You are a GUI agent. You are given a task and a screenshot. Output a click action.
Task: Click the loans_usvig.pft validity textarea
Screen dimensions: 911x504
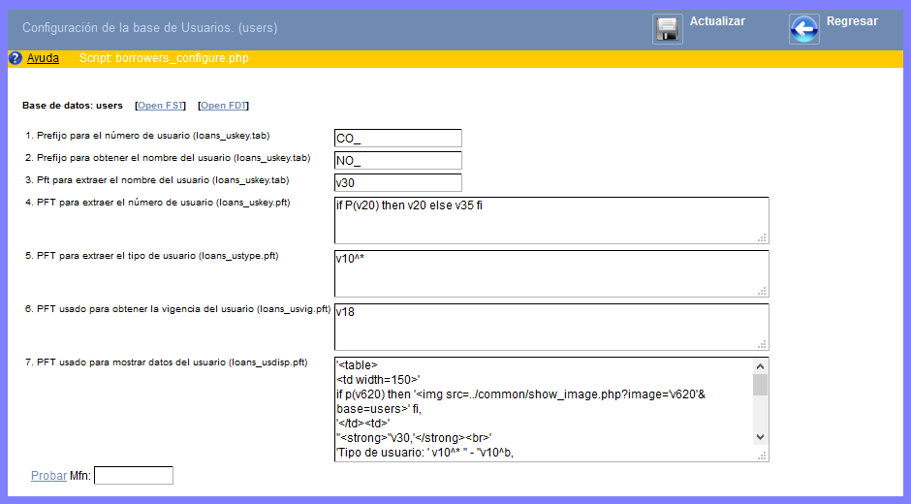[x=550, y=327]
